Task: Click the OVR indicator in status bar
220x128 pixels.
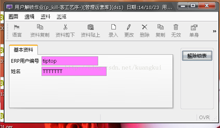Action: (204, 117)
